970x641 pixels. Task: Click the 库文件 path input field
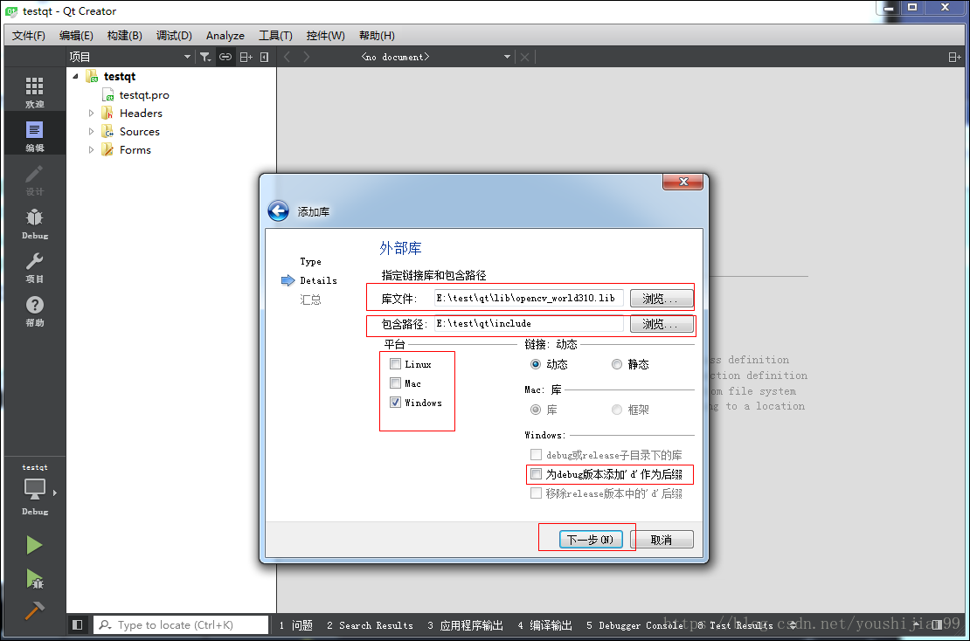click(x=529, y=298)
